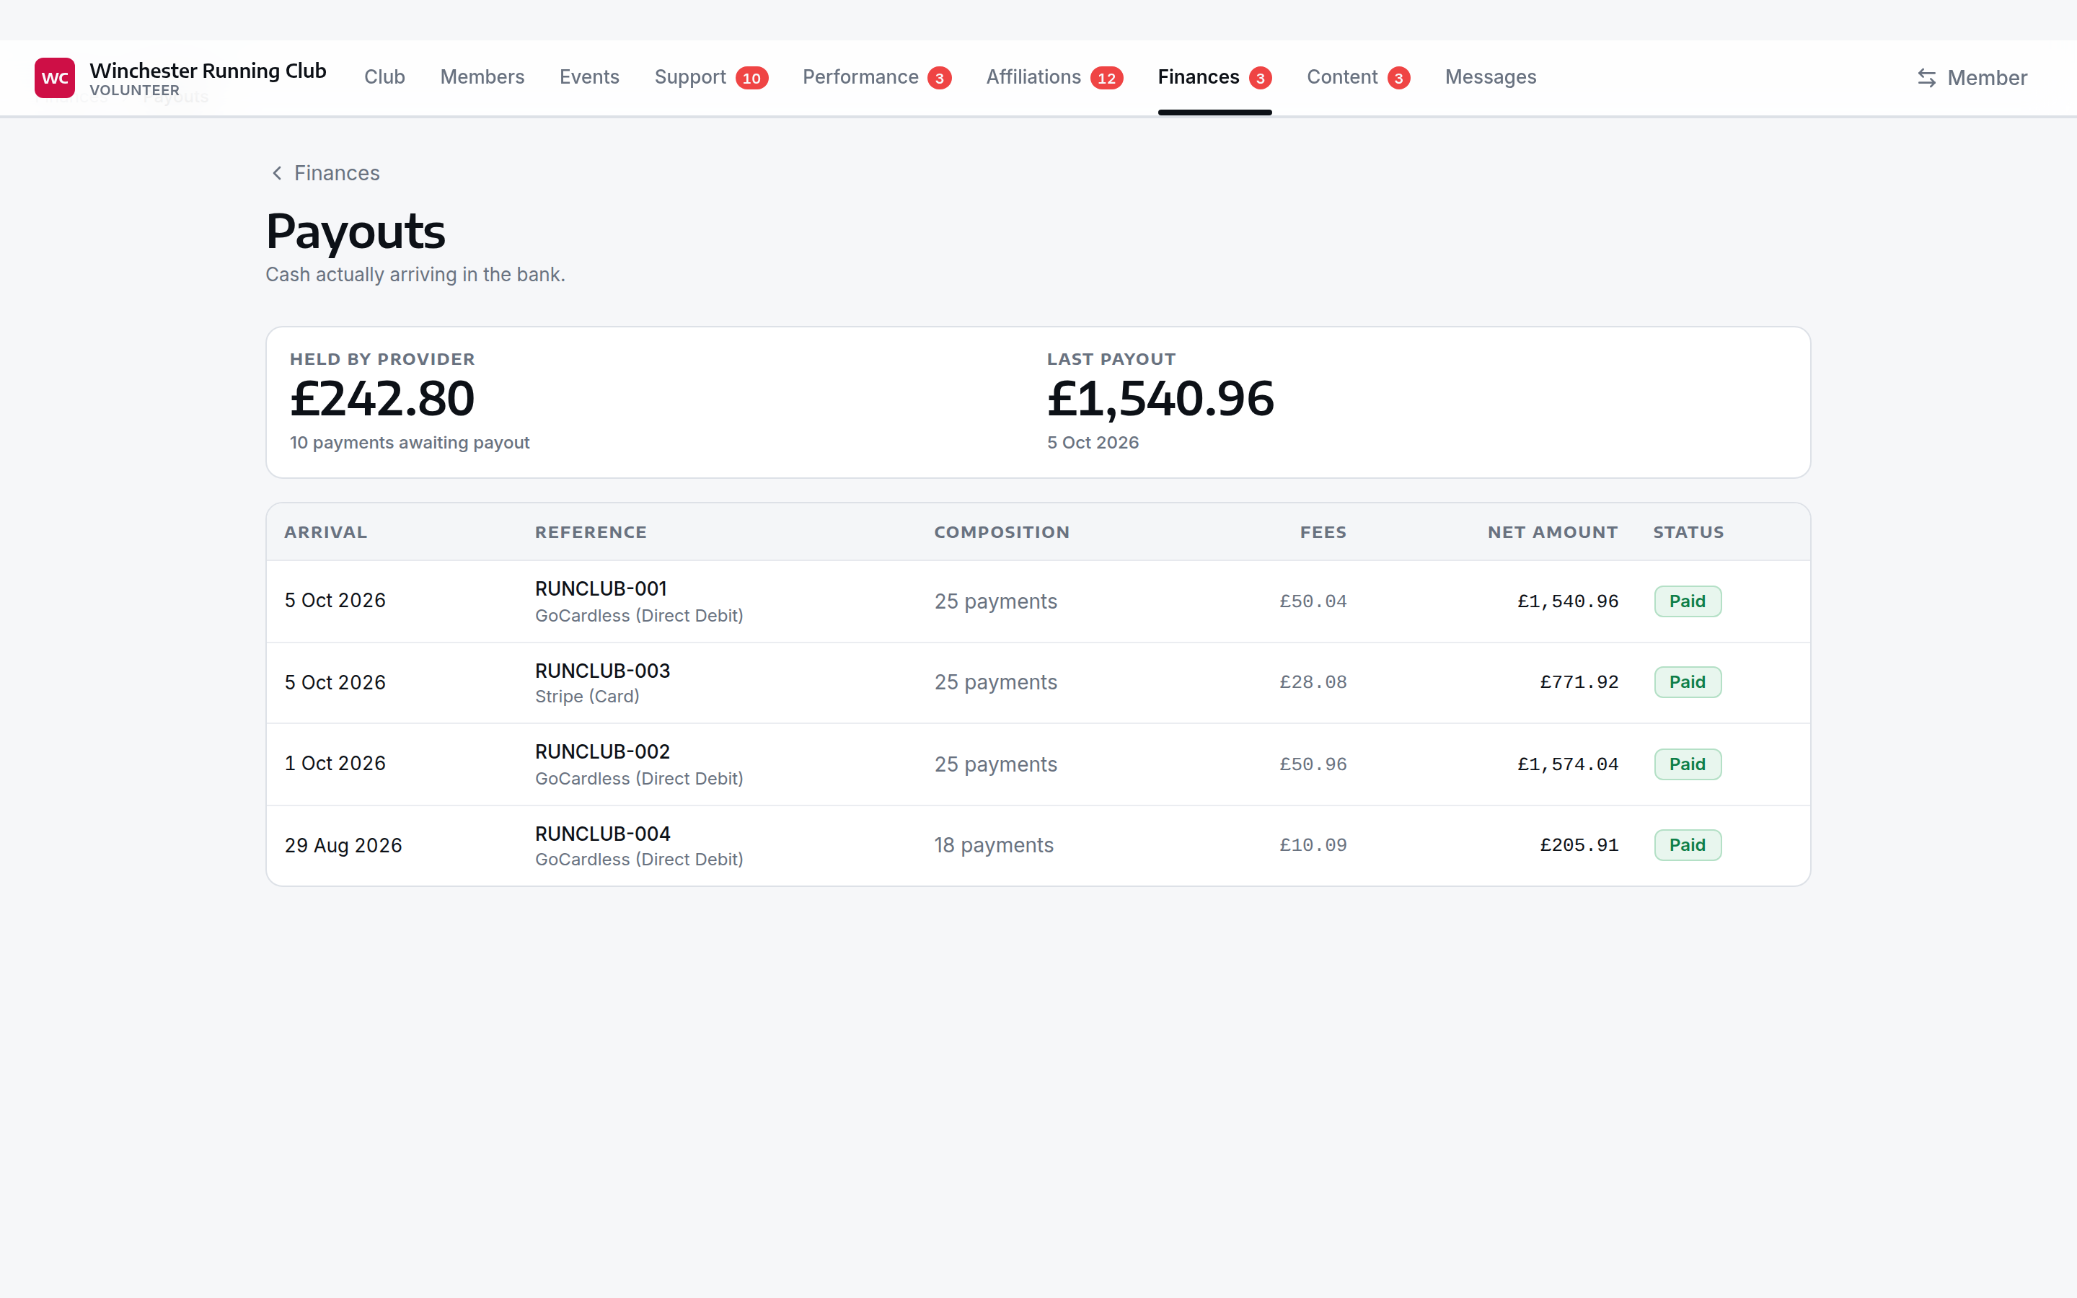The height and width of the screenshot is (1298, 2077).
Task: Go to the Messages tab
Action: pyautogui.click(x=1490, y=77)
